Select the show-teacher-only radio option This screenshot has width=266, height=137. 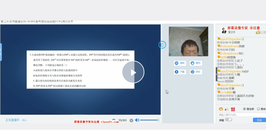[x=261, y=109]
